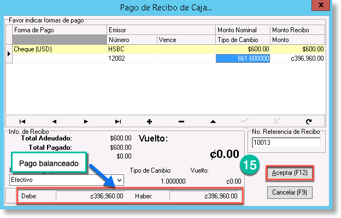Open the Efectivo payment dropdown

[x=119, y=180]
